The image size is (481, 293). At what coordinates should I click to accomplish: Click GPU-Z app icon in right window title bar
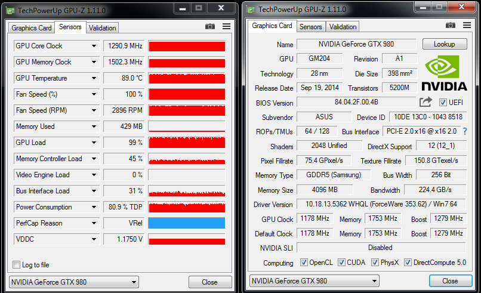coord(251,10)
